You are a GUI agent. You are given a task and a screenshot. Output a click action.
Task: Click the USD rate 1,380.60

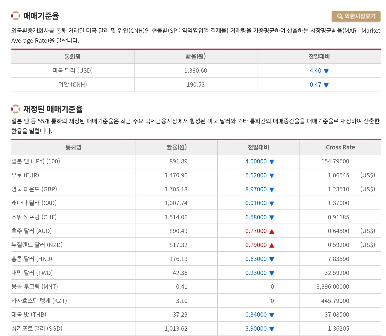coord(196,71)
